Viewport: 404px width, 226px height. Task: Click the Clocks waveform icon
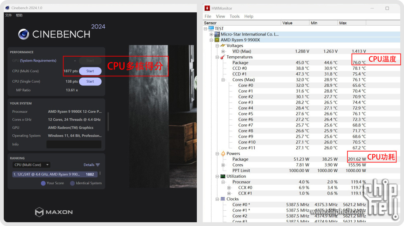pos(223,199)
